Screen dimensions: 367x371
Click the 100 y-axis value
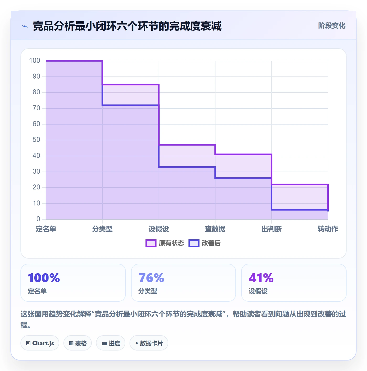(35, 61)
